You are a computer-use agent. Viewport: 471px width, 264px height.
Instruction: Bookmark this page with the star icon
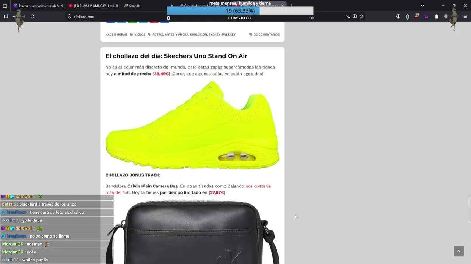pyautogui.click(x=361, y=16)
